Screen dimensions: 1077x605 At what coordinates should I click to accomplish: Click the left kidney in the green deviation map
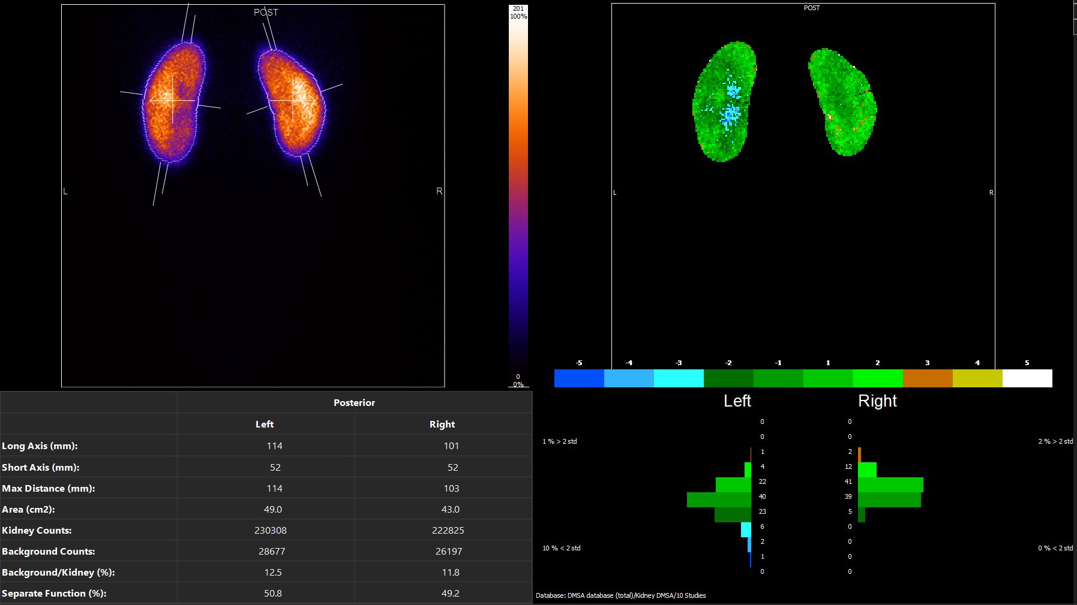tap(724, 102)
